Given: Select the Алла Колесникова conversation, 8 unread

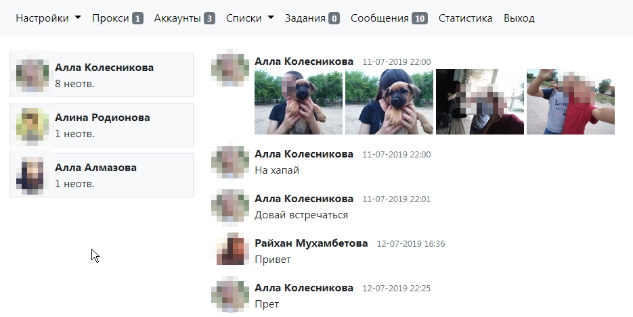Looking at the screenshot, I should pos(102,75).
